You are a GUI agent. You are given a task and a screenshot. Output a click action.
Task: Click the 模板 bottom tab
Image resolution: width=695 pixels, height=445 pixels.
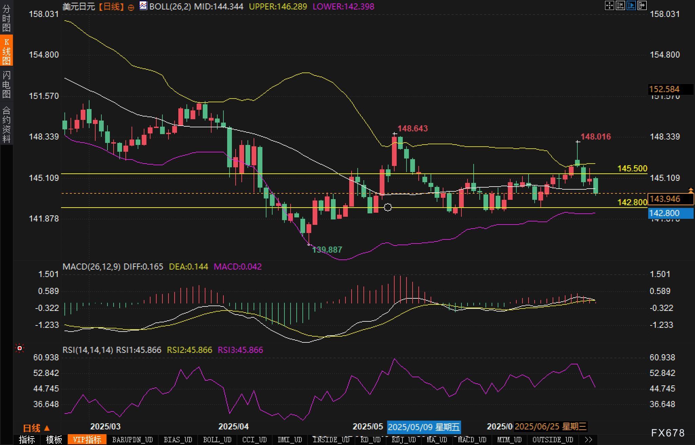point(54,440)
